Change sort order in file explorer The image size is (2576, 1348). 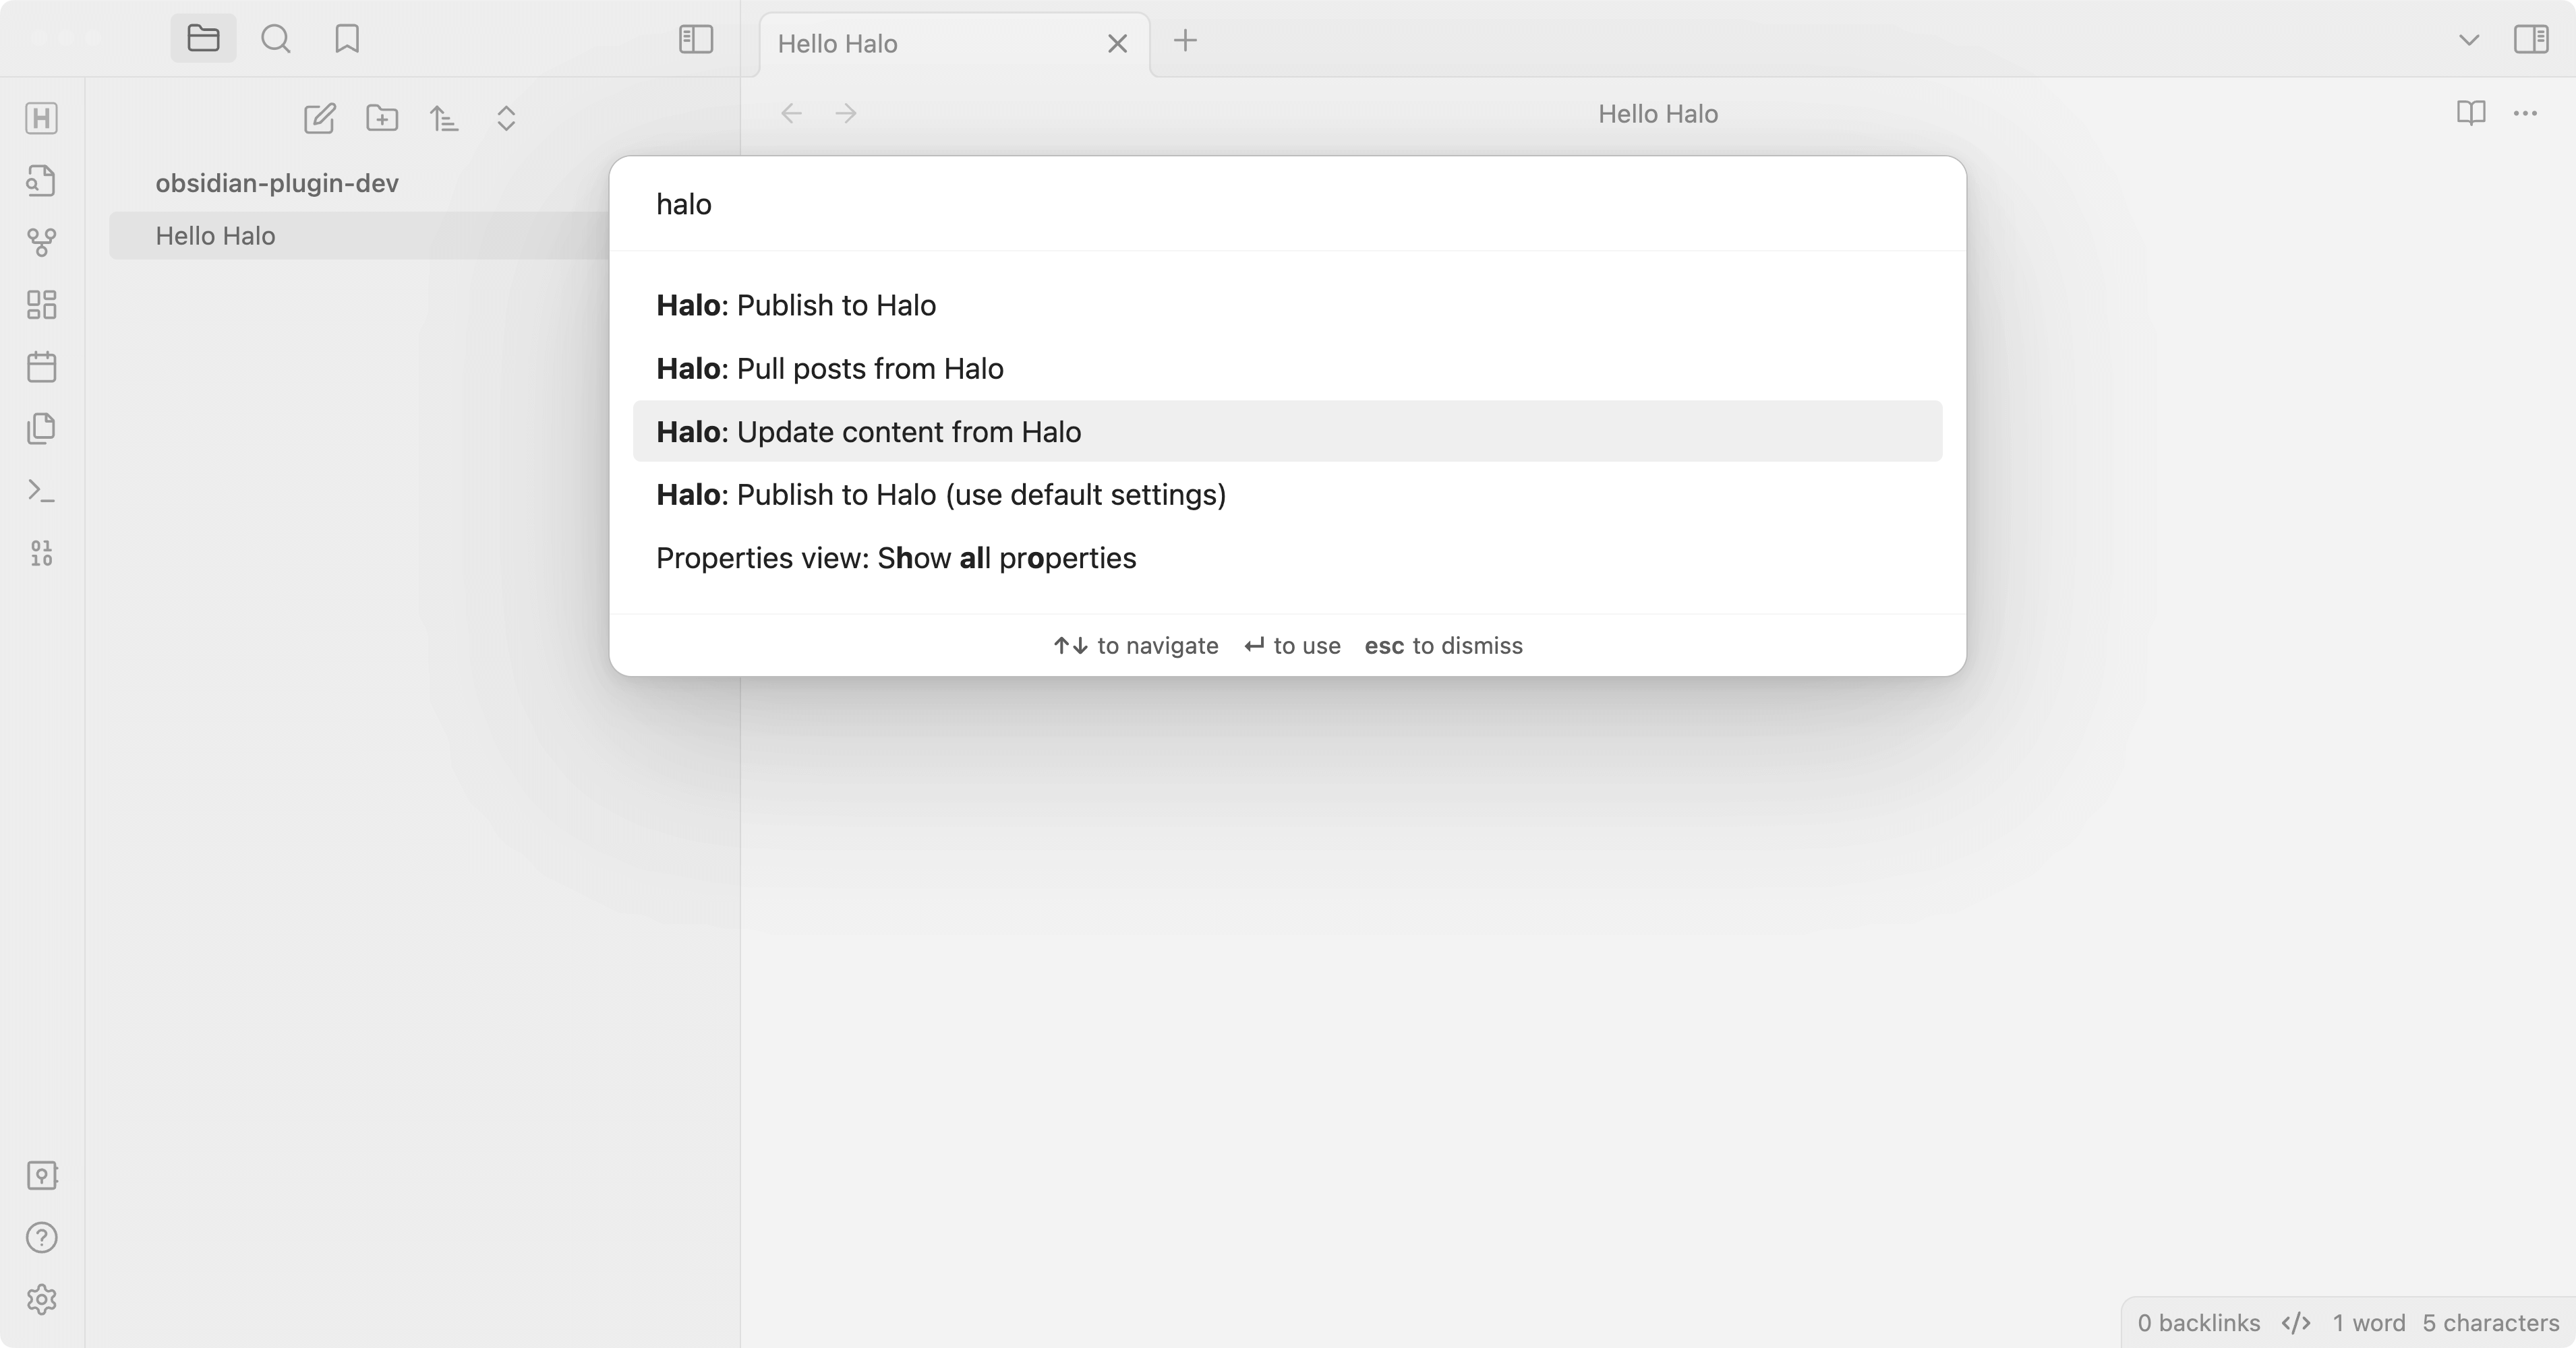pos(444,119)
